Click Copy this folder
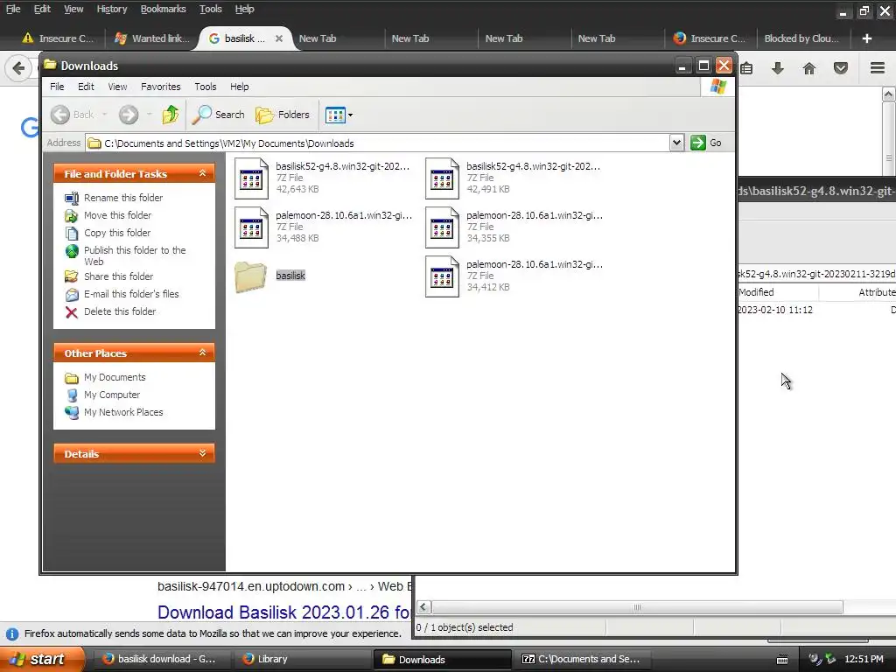Screen dimensions: 896x672 117,233
